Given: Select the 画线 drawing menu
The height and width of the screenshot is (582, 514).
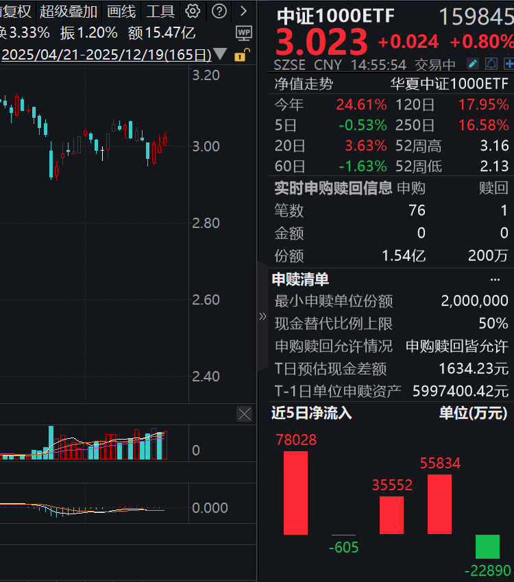Looking at the screenshot, I should point(121,11).
